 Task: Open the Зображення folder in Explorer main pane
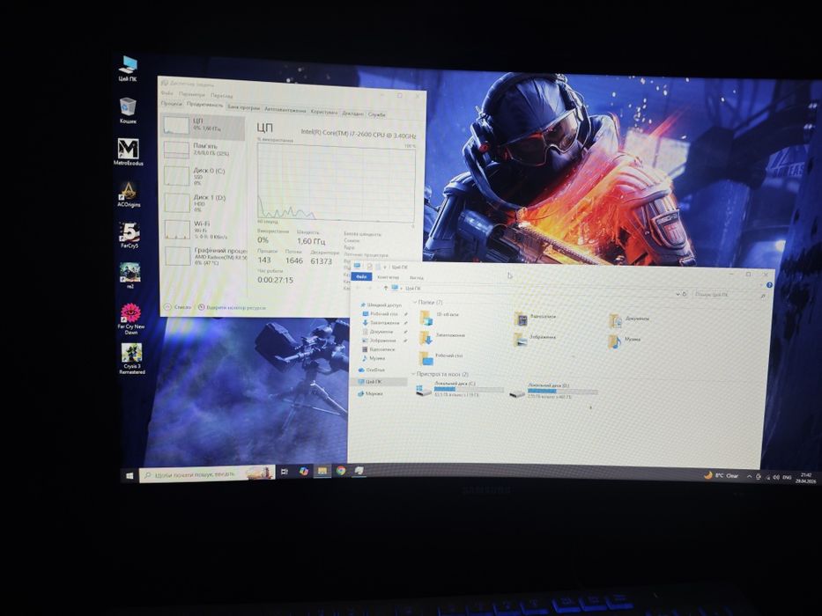click(x=535, y=339)
